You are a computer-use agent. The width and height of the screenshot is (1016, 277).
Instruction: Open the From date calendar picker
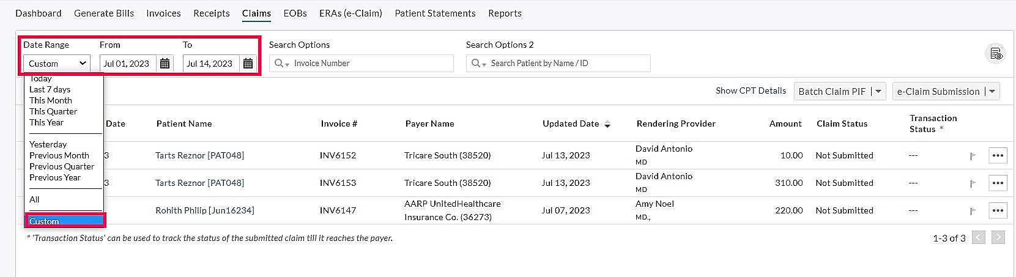[165, 64]
